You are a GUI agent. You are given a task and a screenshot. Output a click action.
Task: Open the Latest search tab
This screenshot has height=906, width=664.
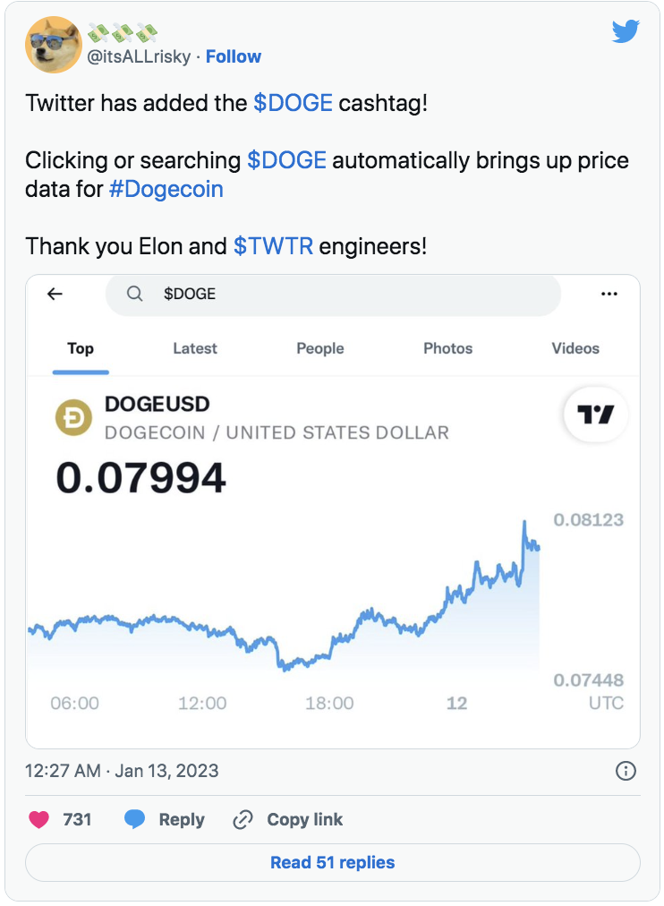[x=195, y=348]
